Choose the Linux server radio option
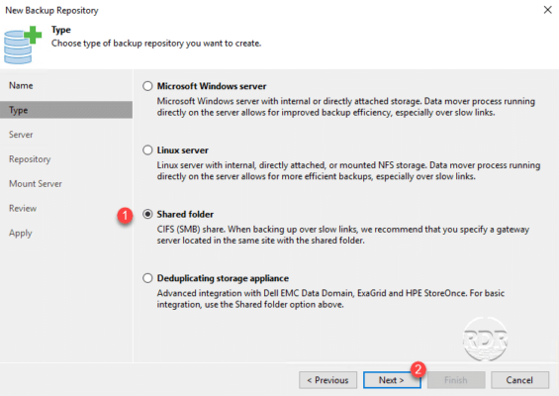Screen dimensions: 559x396 [147, 150]
